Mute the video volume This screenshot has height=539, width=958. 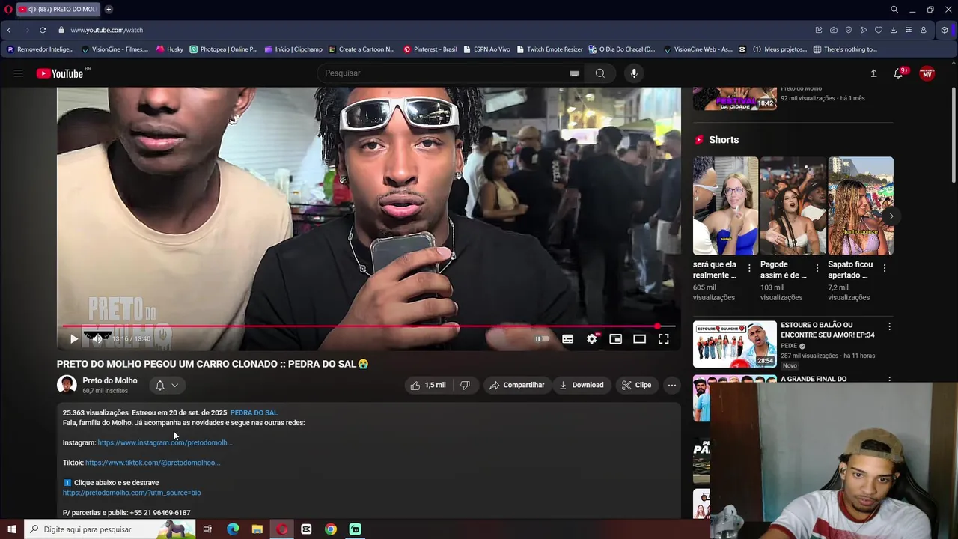[97, 339]
